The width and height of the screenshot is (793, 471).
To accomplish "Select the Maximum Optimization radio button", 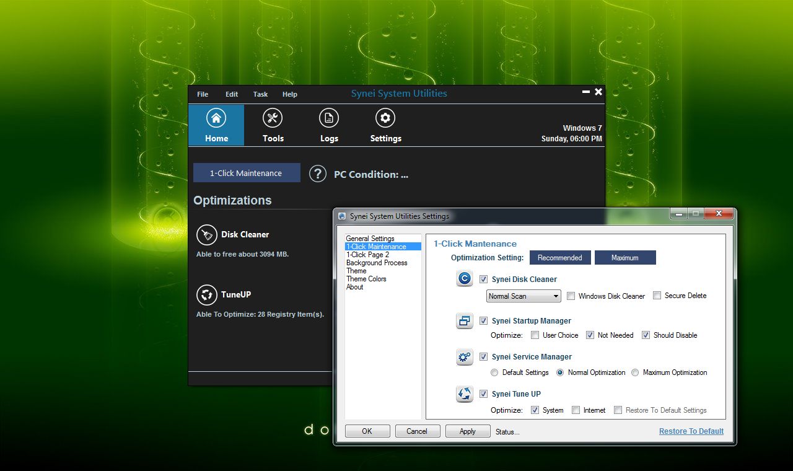I will click(635, 372).
